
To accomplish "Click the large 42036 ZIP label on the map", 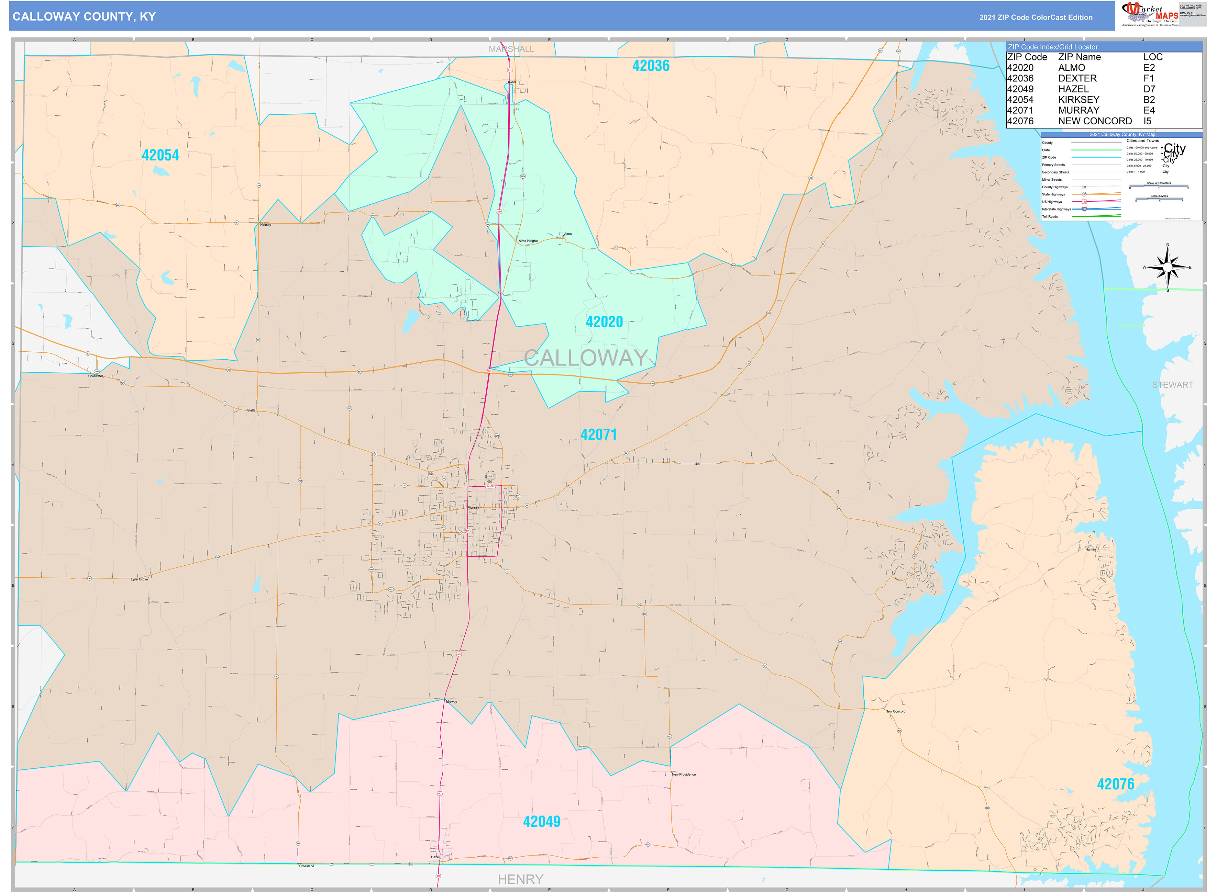I will pos(651,66).
